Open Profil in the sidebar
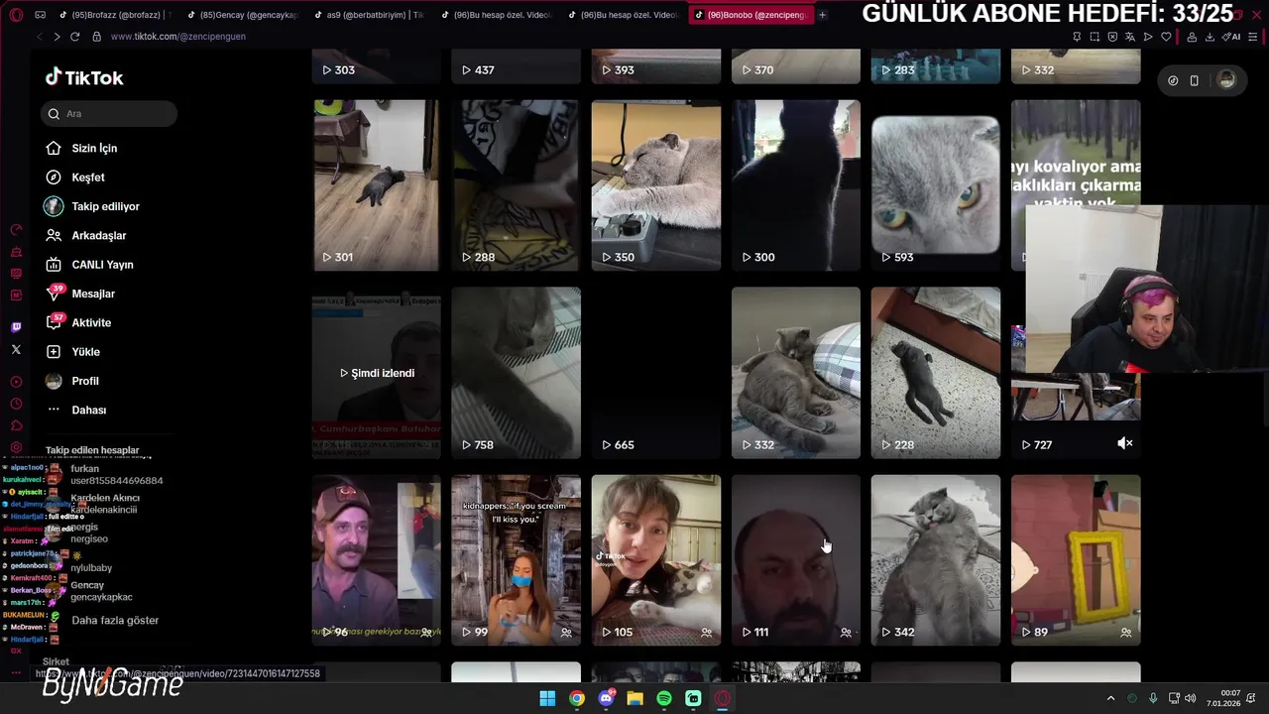 click(84, 381)
